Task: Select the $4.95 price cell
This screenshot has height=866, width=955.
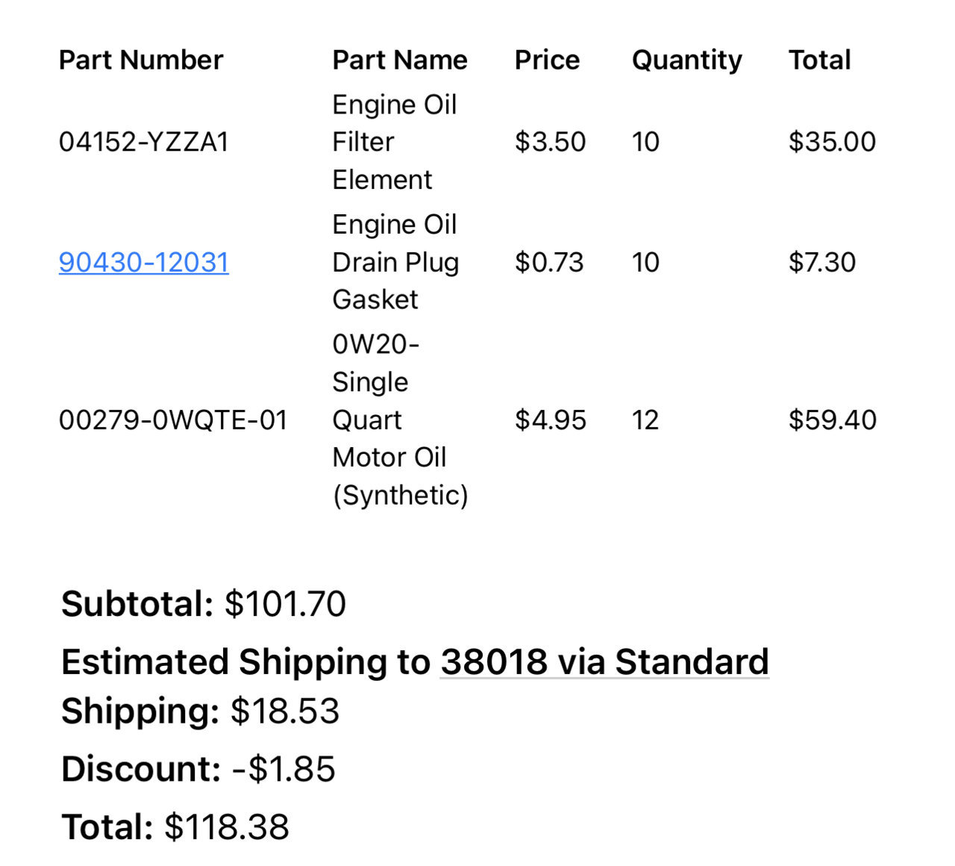Action: coord(551,420)
